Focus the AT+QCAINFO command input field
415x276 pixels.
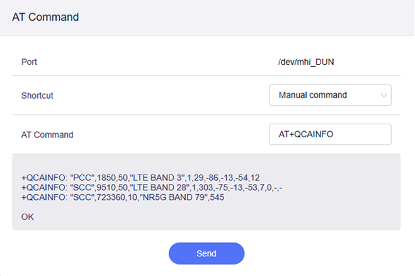tap(329, 134)
